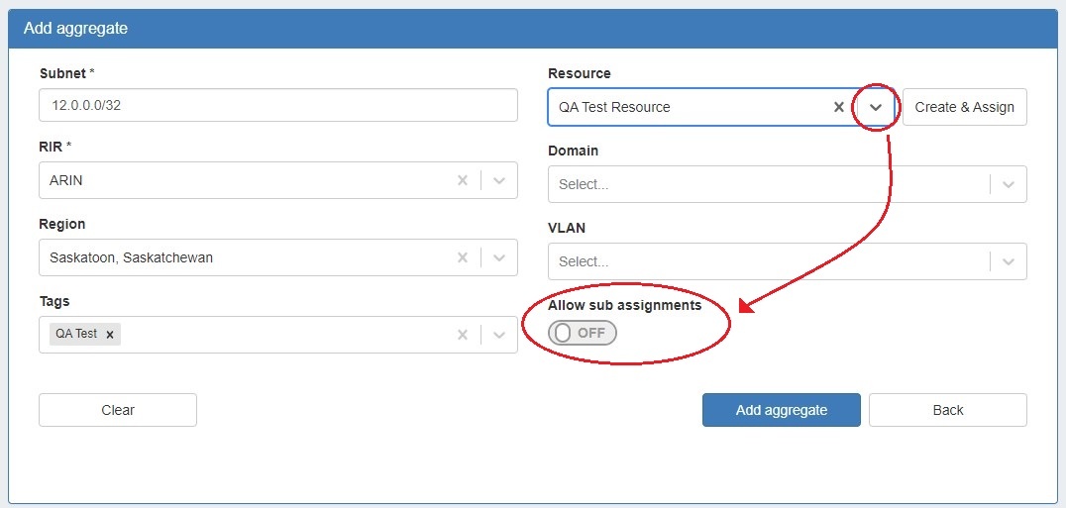Open the Domain dropdown arrow
The height and width of the screenshot is (508, 1066).
point(1009,184)
